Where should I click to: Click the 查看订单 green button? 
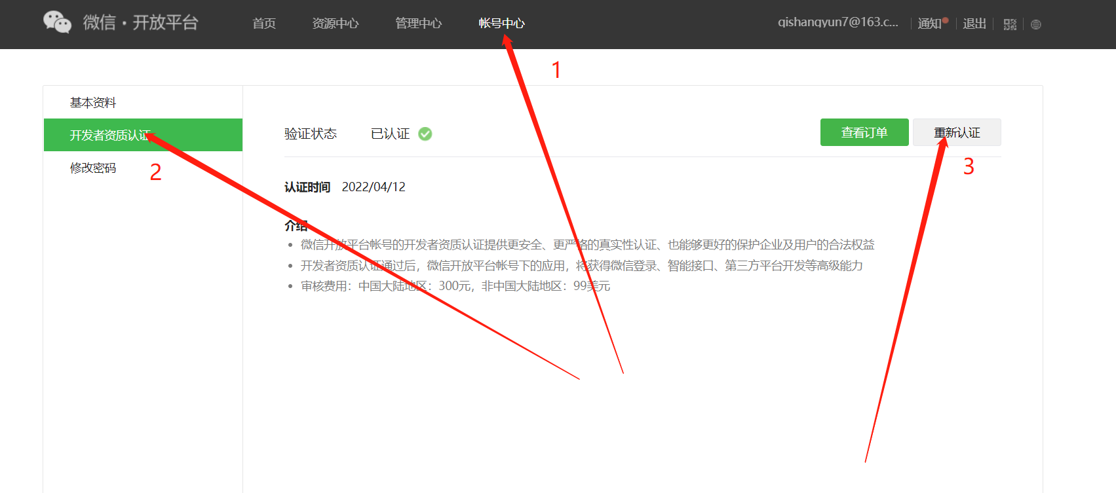864,132
